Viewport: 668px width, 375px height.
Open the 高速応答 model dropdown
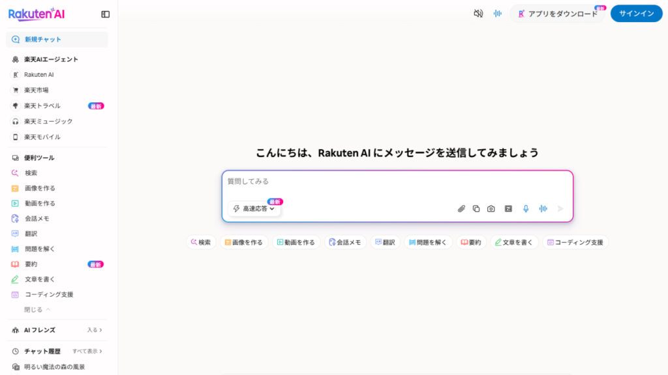pyautogui.click(x=254, y=209)
